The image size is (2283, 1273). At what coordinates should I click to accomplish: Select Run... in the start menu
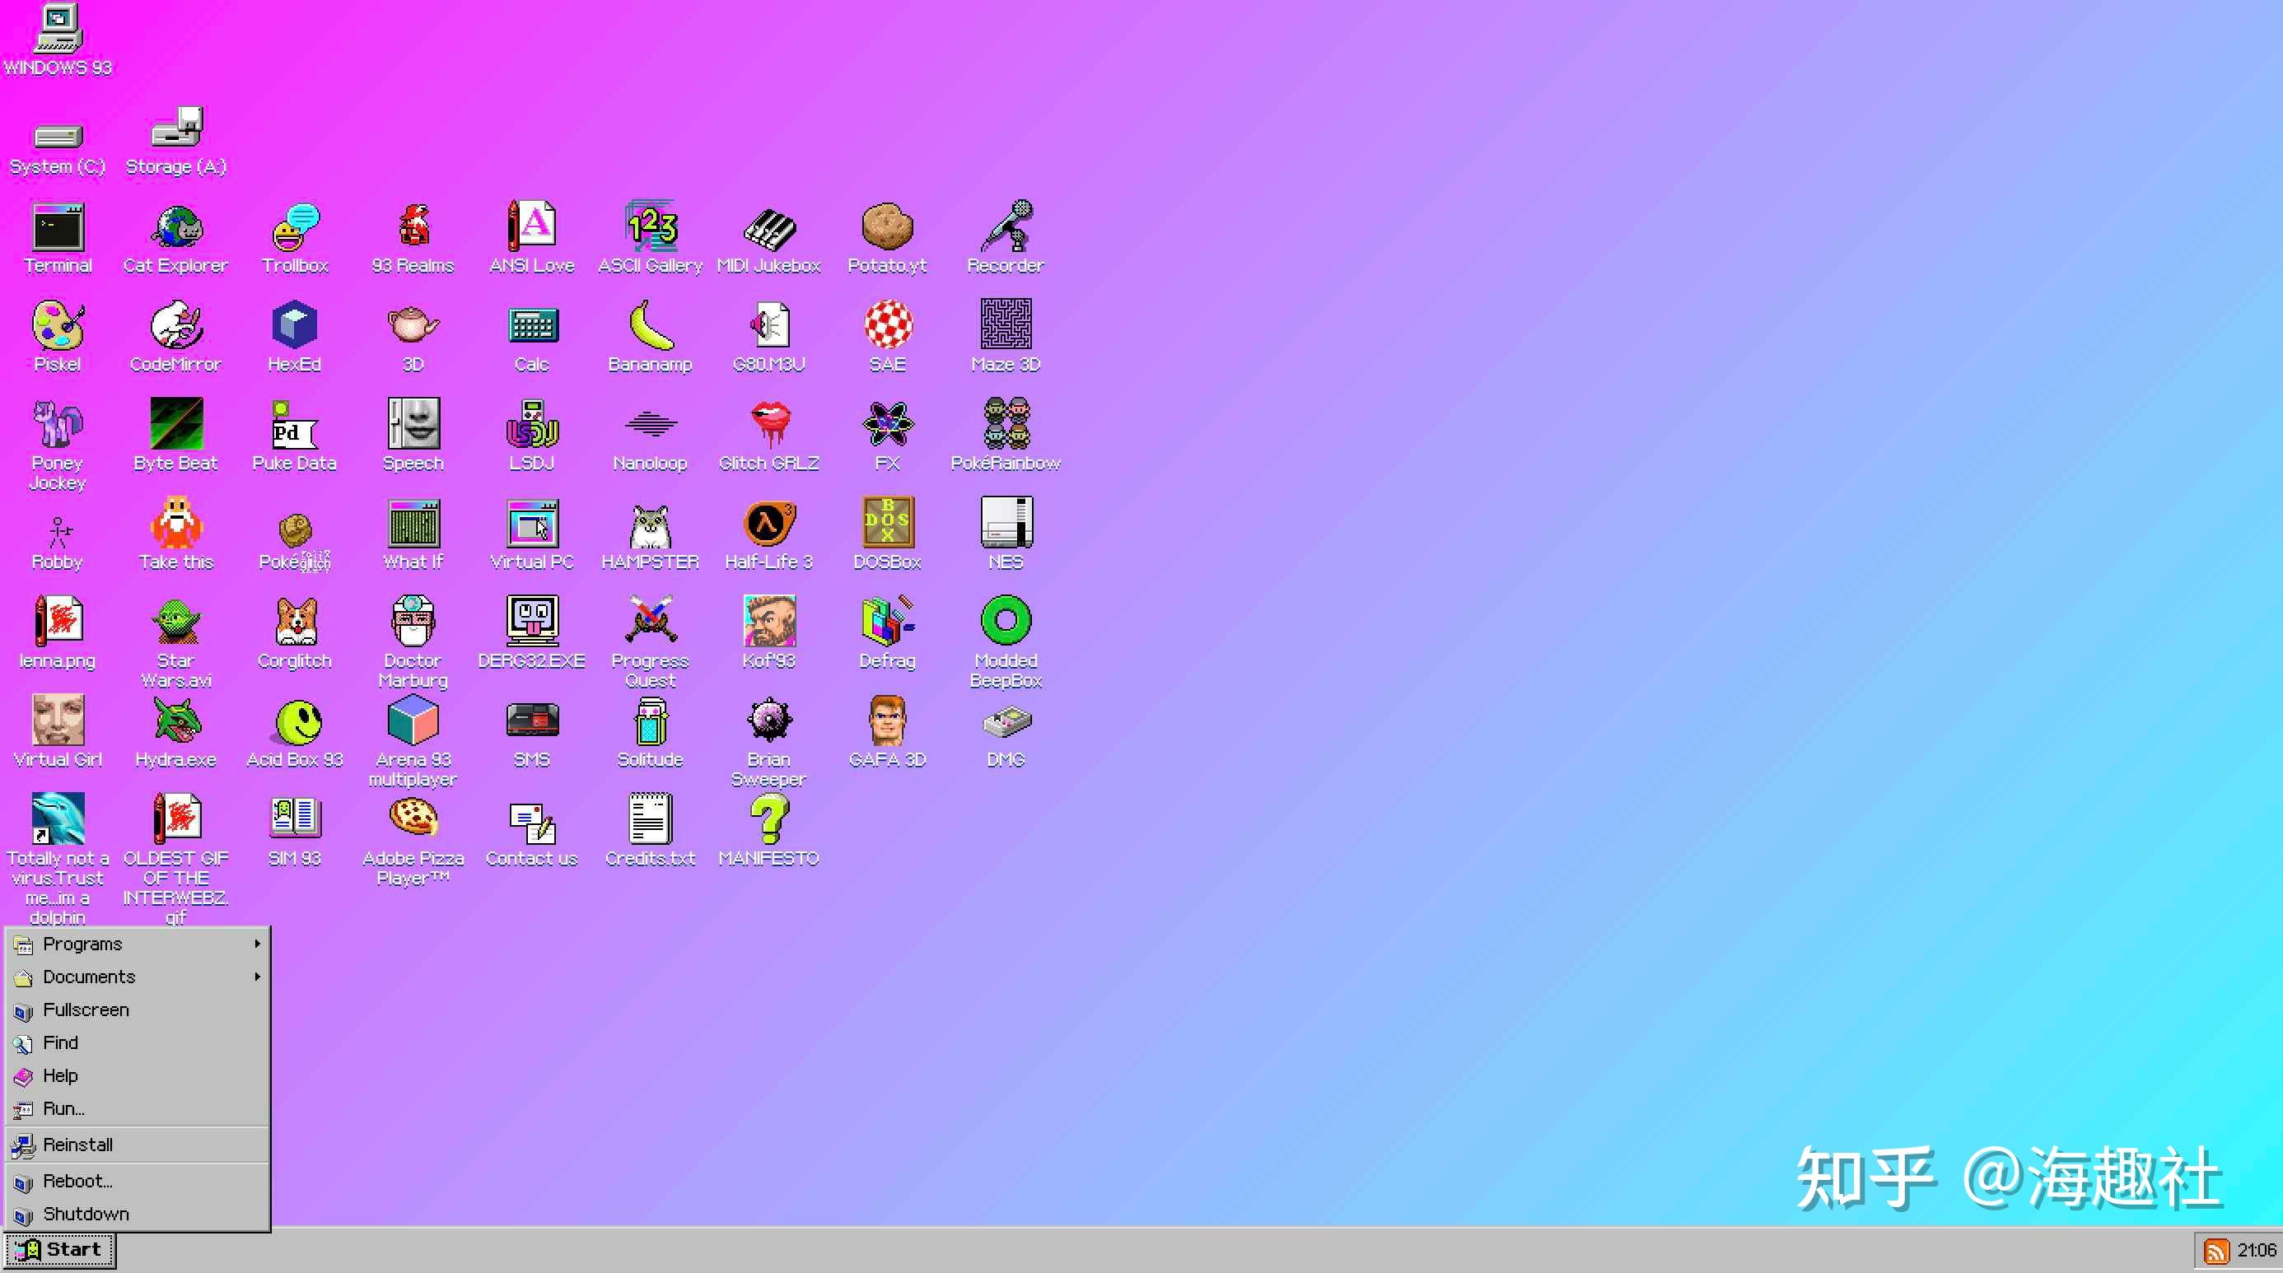[x=63, y=1108]
